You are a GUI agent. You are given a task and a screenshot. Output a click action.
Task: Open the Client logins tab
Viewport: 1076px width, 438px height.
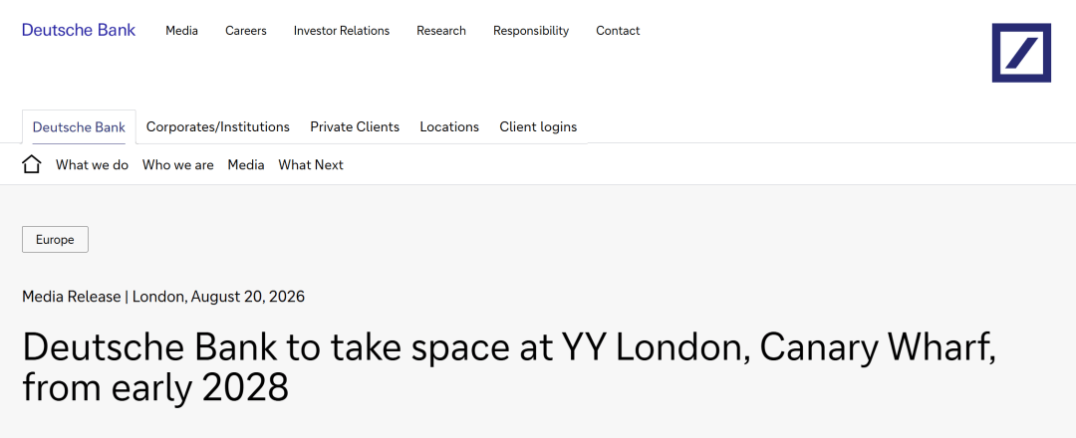coord(538,126)
